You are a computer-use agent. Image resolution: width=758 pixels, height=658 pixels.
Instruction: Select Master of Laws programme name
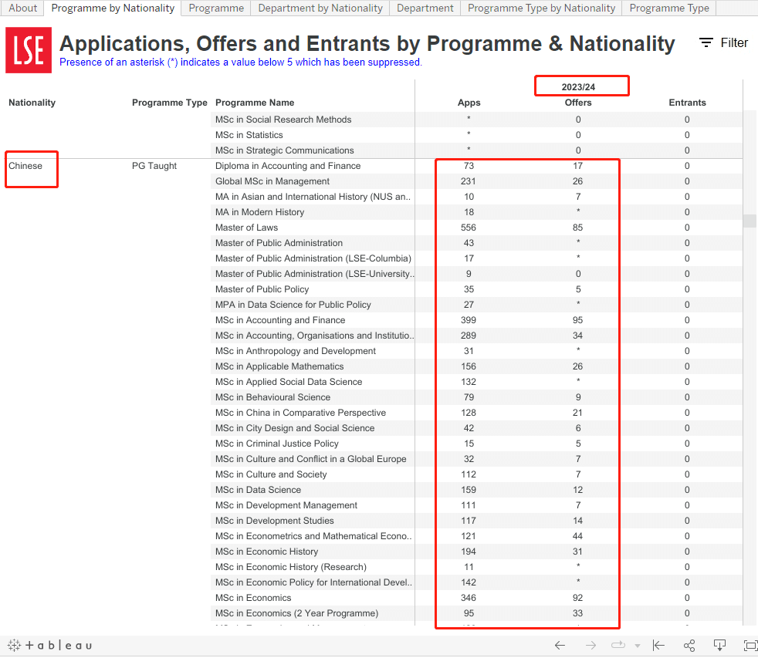(246, 228)
